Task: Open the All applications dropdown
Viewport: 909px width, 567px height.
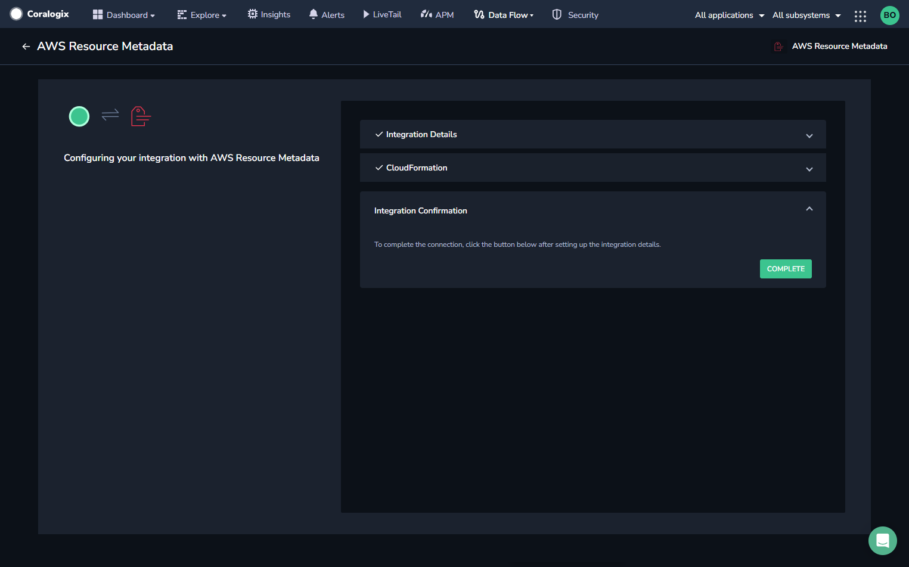Action: click(x=730, y=15)
